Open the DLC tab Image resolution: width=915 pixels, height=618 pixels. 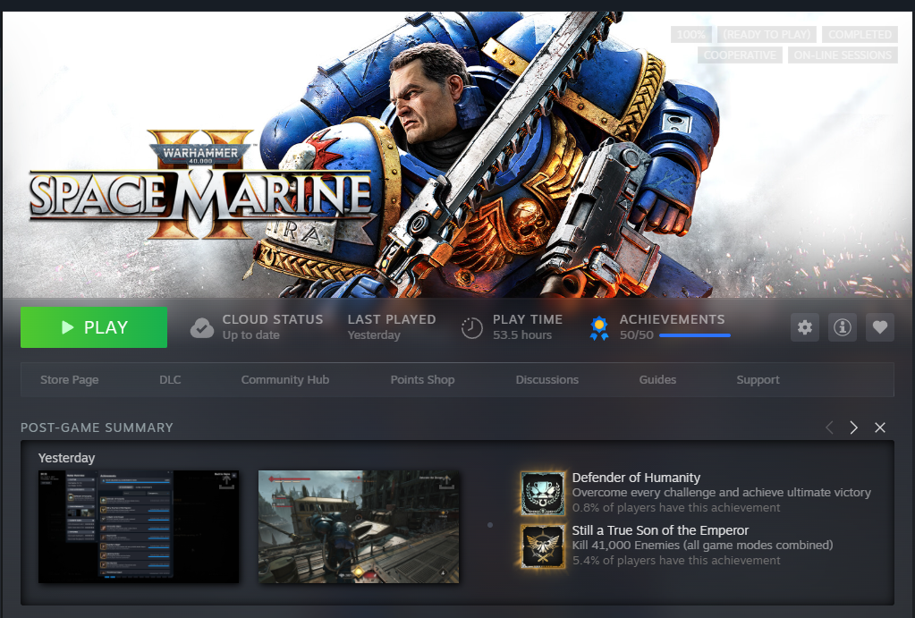170,380
